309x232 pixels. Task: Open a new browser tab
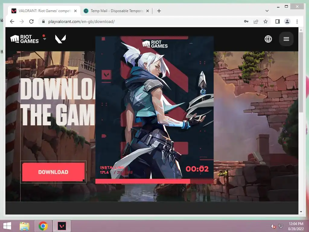pyautogui.click(x=159, y=11)
